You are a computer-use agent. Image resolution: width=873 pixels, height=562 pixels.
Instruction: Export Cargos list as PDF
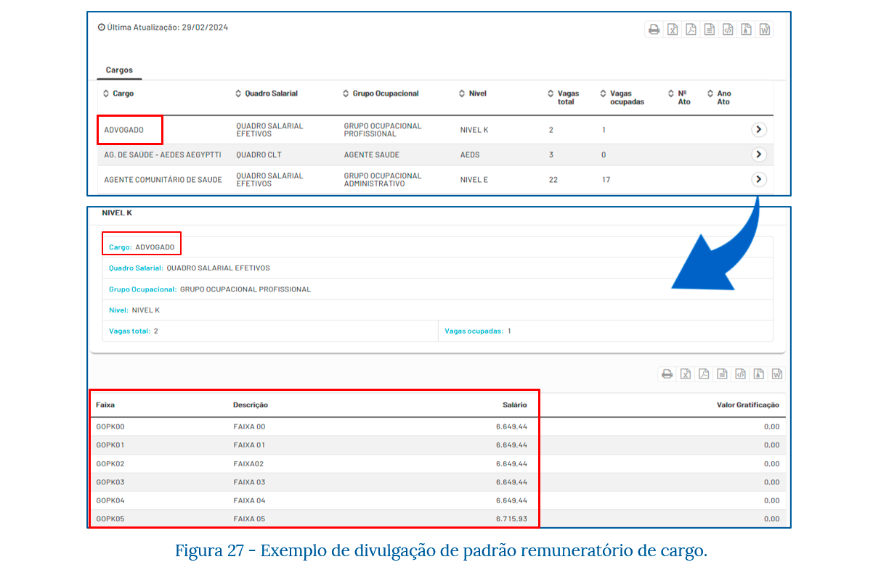691,30
